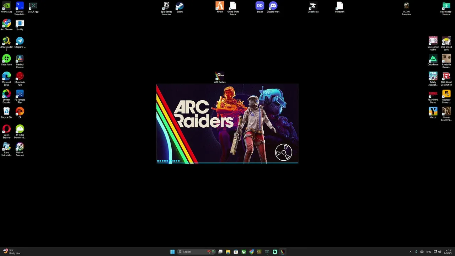The height and width of the screenshot is (256, 455).
Task: Click the Rockstar Games launcher desktop icon
Action: [x=446, y=96]
